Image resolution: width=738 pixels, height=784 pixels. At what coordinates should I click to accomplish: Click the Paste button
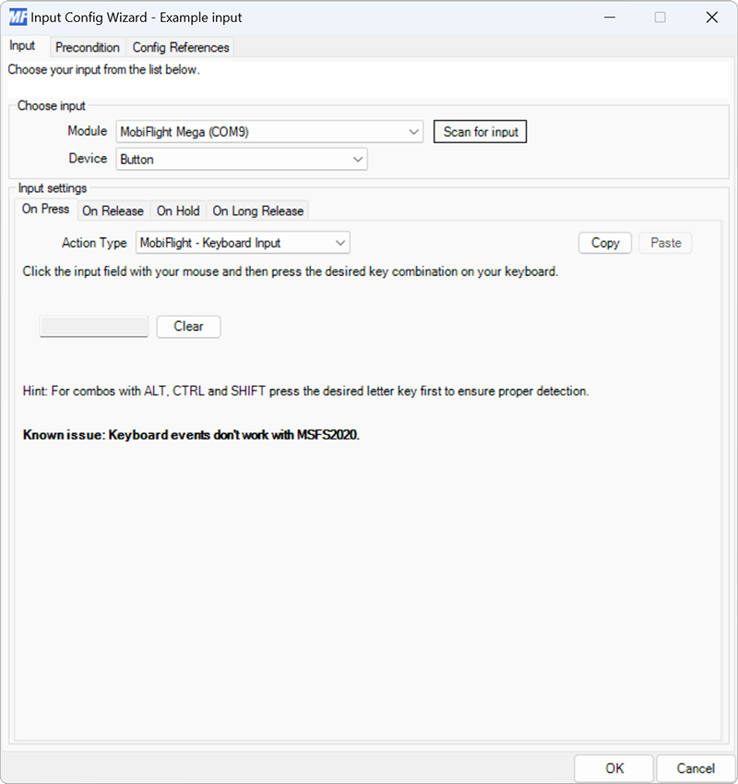(665, 242)
